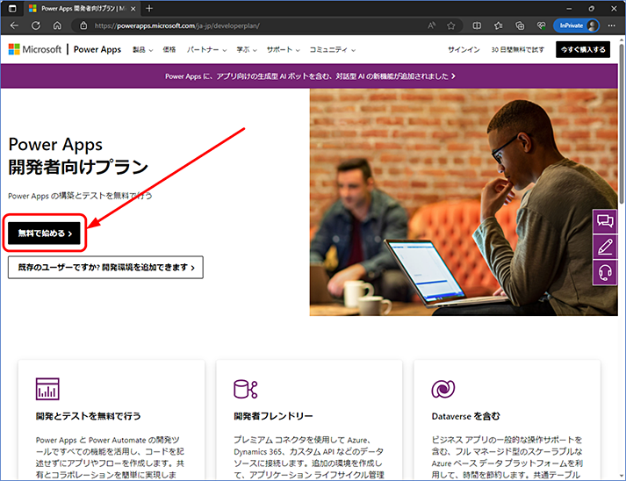Screen dimensions: 626x481
Task: Open Collections icon in toolbar
Action: click(520, 25)
